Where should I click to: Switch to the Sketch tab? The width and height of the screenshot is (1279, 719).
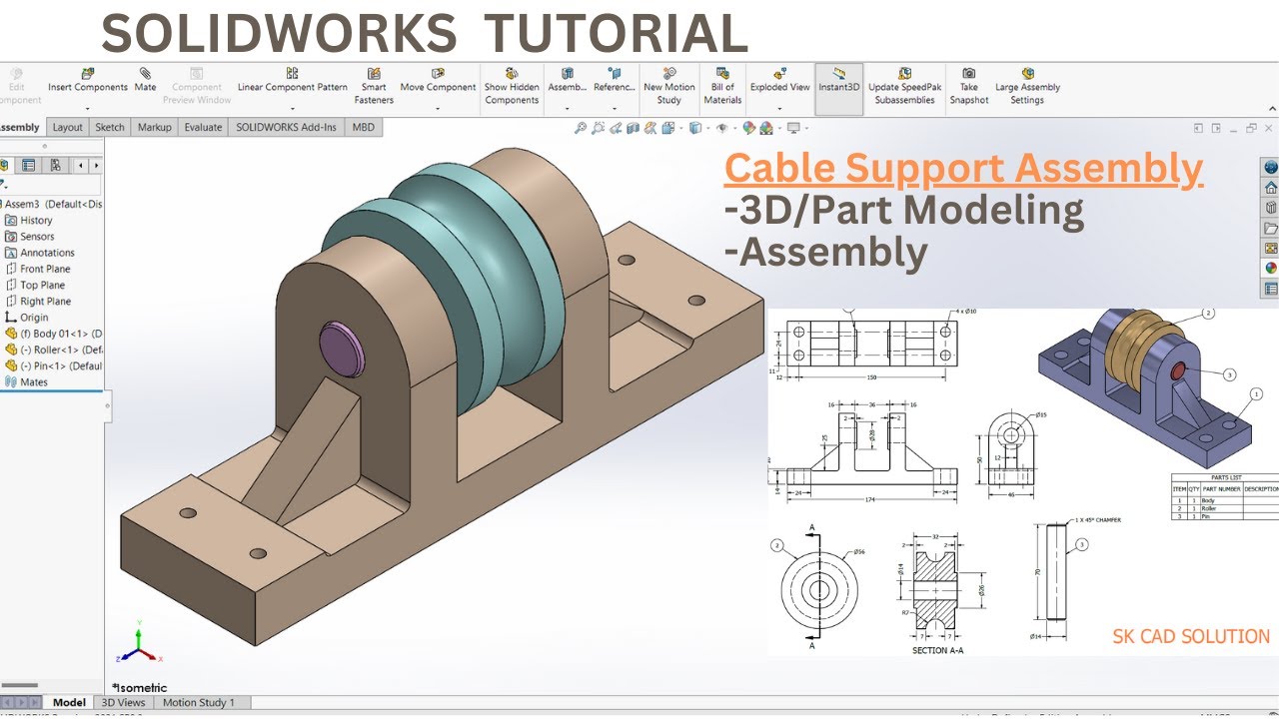click(110, 127)
